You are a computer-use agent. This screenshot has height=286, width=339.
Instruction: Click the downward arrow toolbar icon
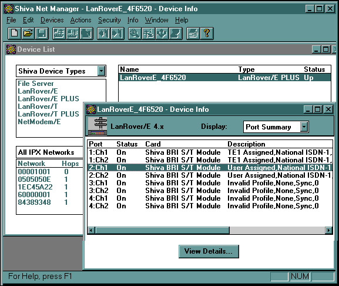pos(162,34)
